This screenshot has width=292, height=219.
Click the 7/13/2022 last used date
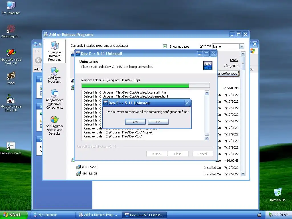pos(231,66)
